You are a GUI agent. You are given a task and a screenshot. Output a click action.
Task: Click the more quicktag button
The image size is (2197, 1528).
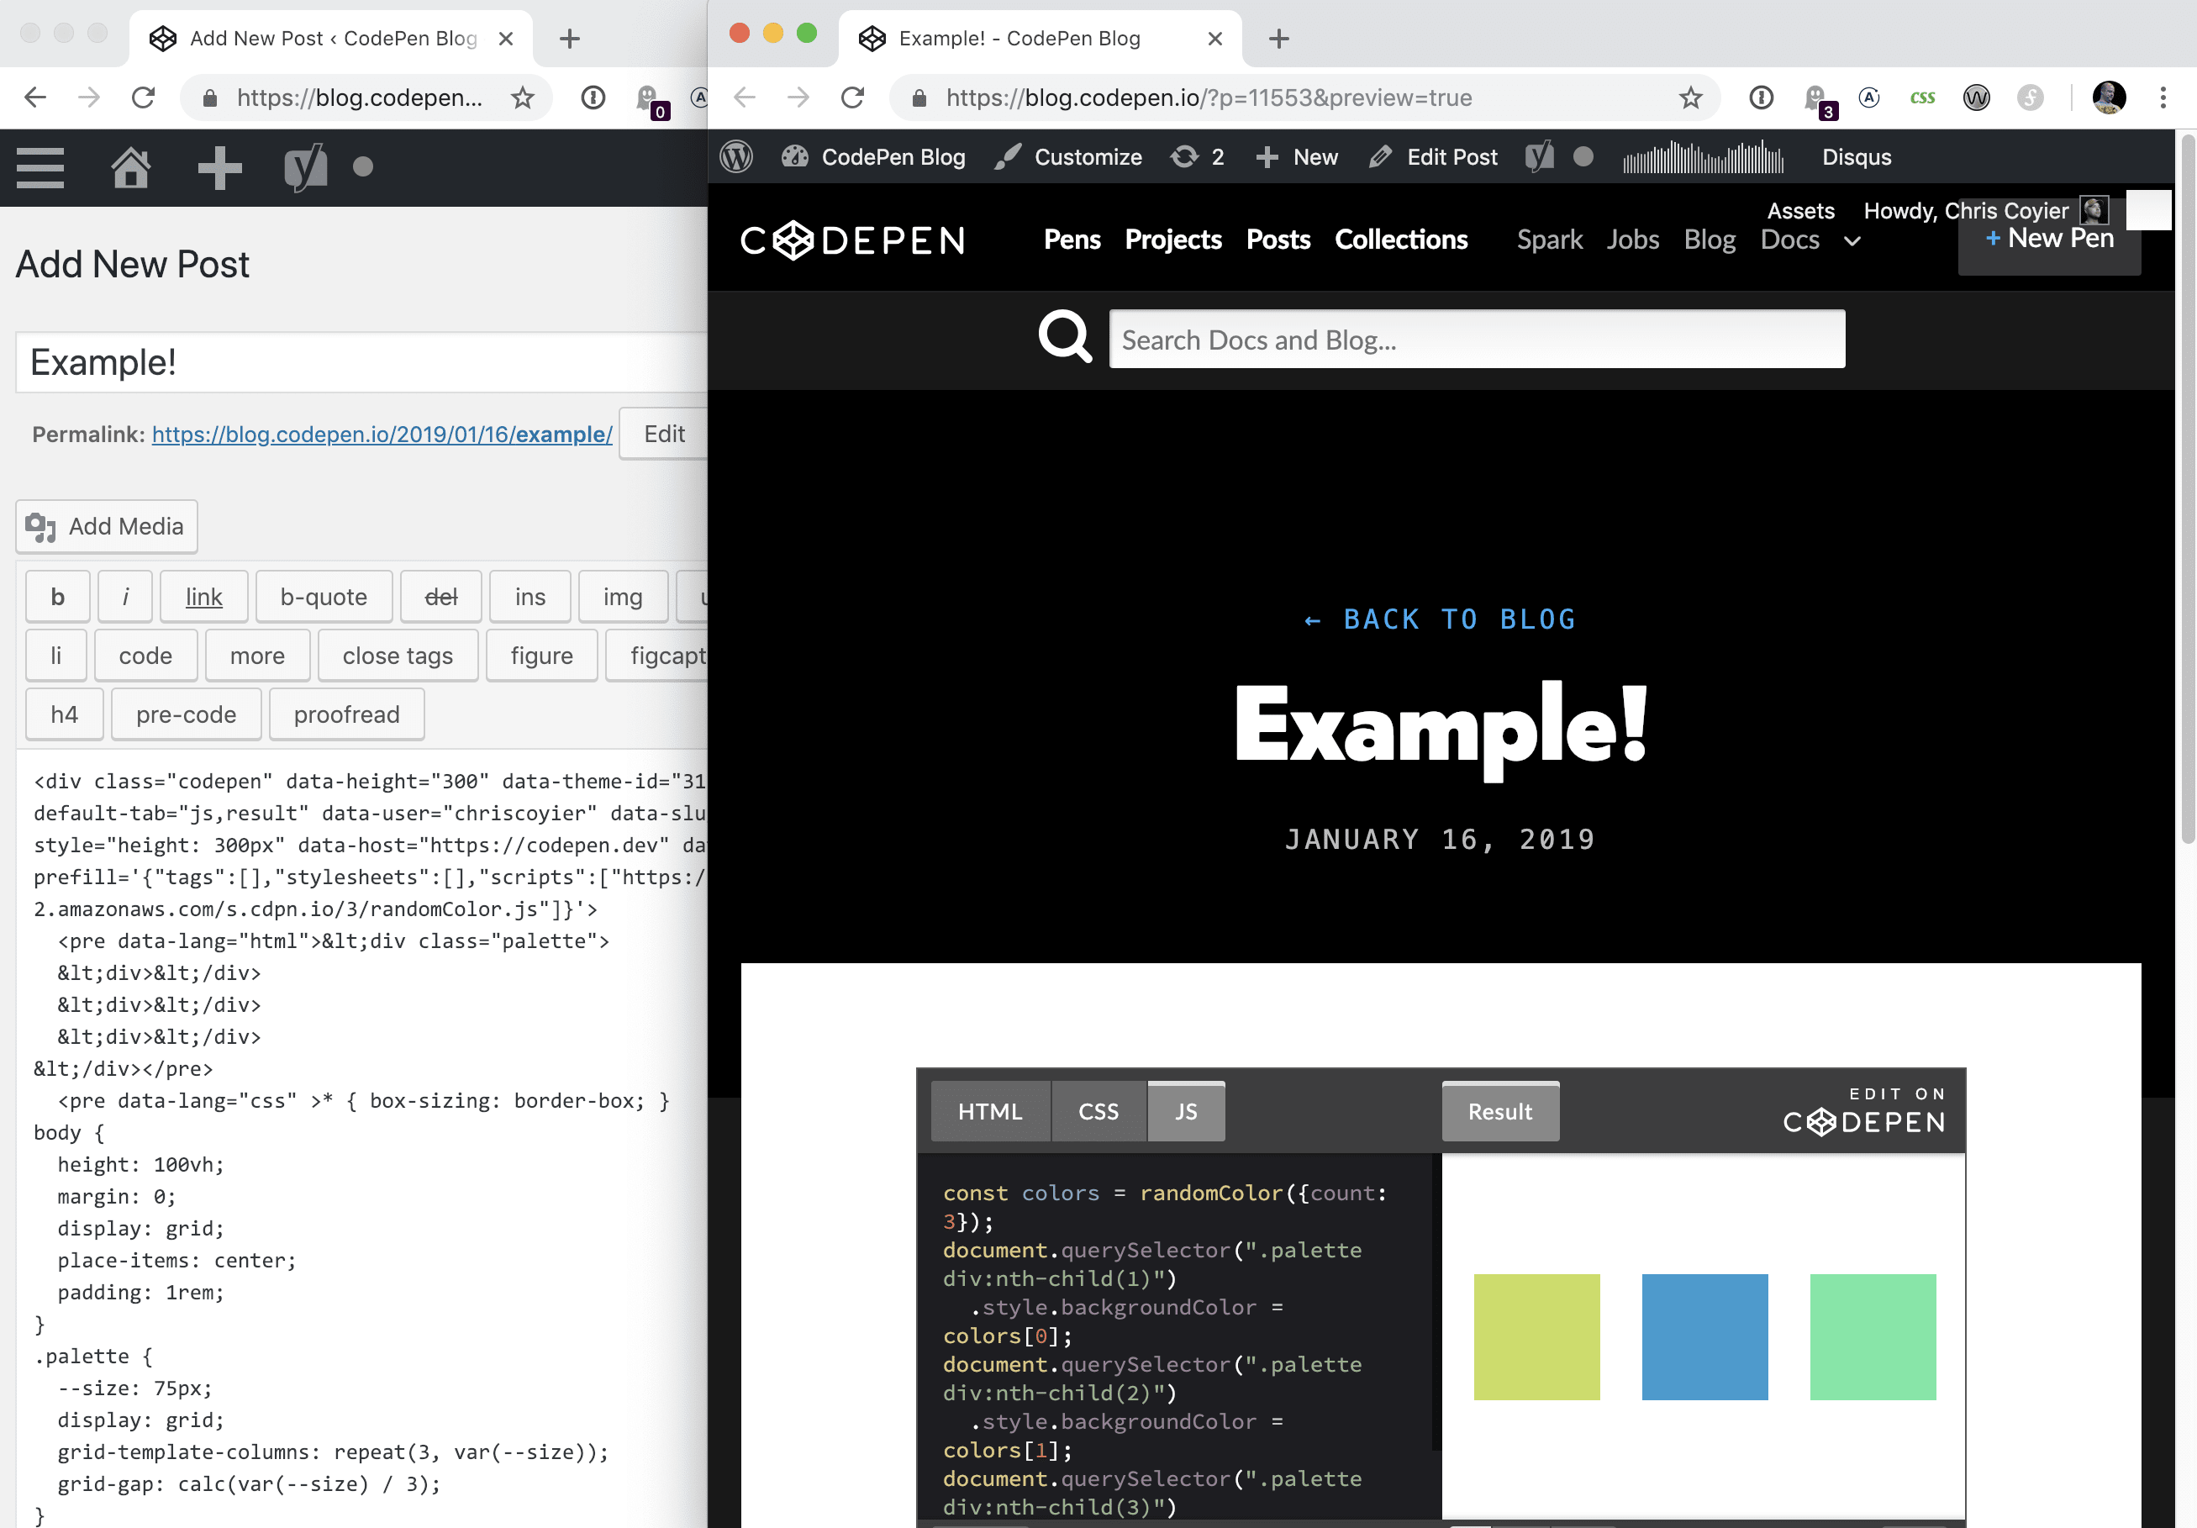point(257,656)
